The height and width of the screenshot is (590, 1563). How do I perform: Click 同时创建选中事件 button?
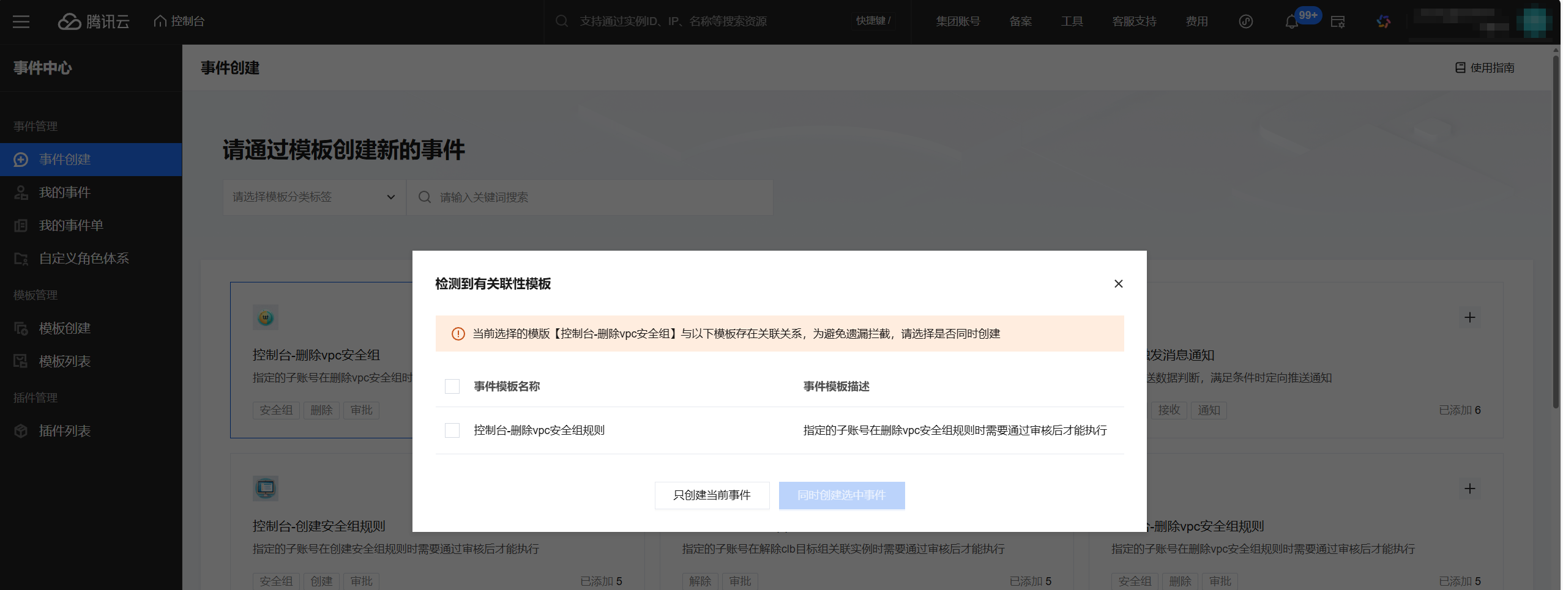[841, 495]
